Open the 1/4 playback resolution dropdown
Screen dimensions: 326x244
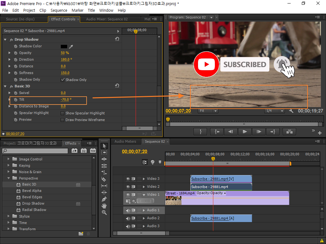[x=274, y=111]
